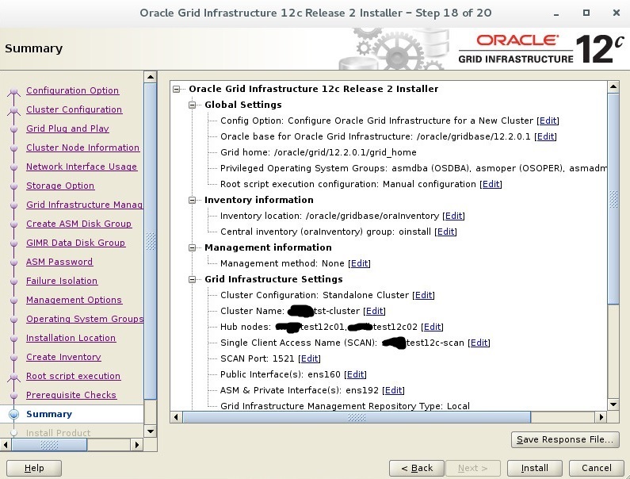
Task: Click the step list scroll-left arrow
Action: coord(6,445)
